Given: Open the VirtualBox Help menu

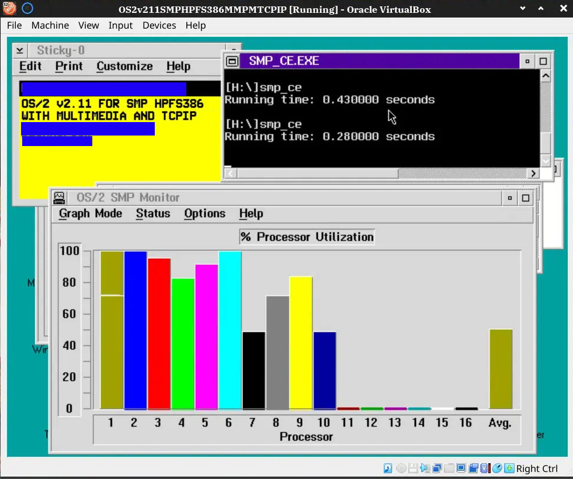Looking at the screenshot, I should point(196,25).
